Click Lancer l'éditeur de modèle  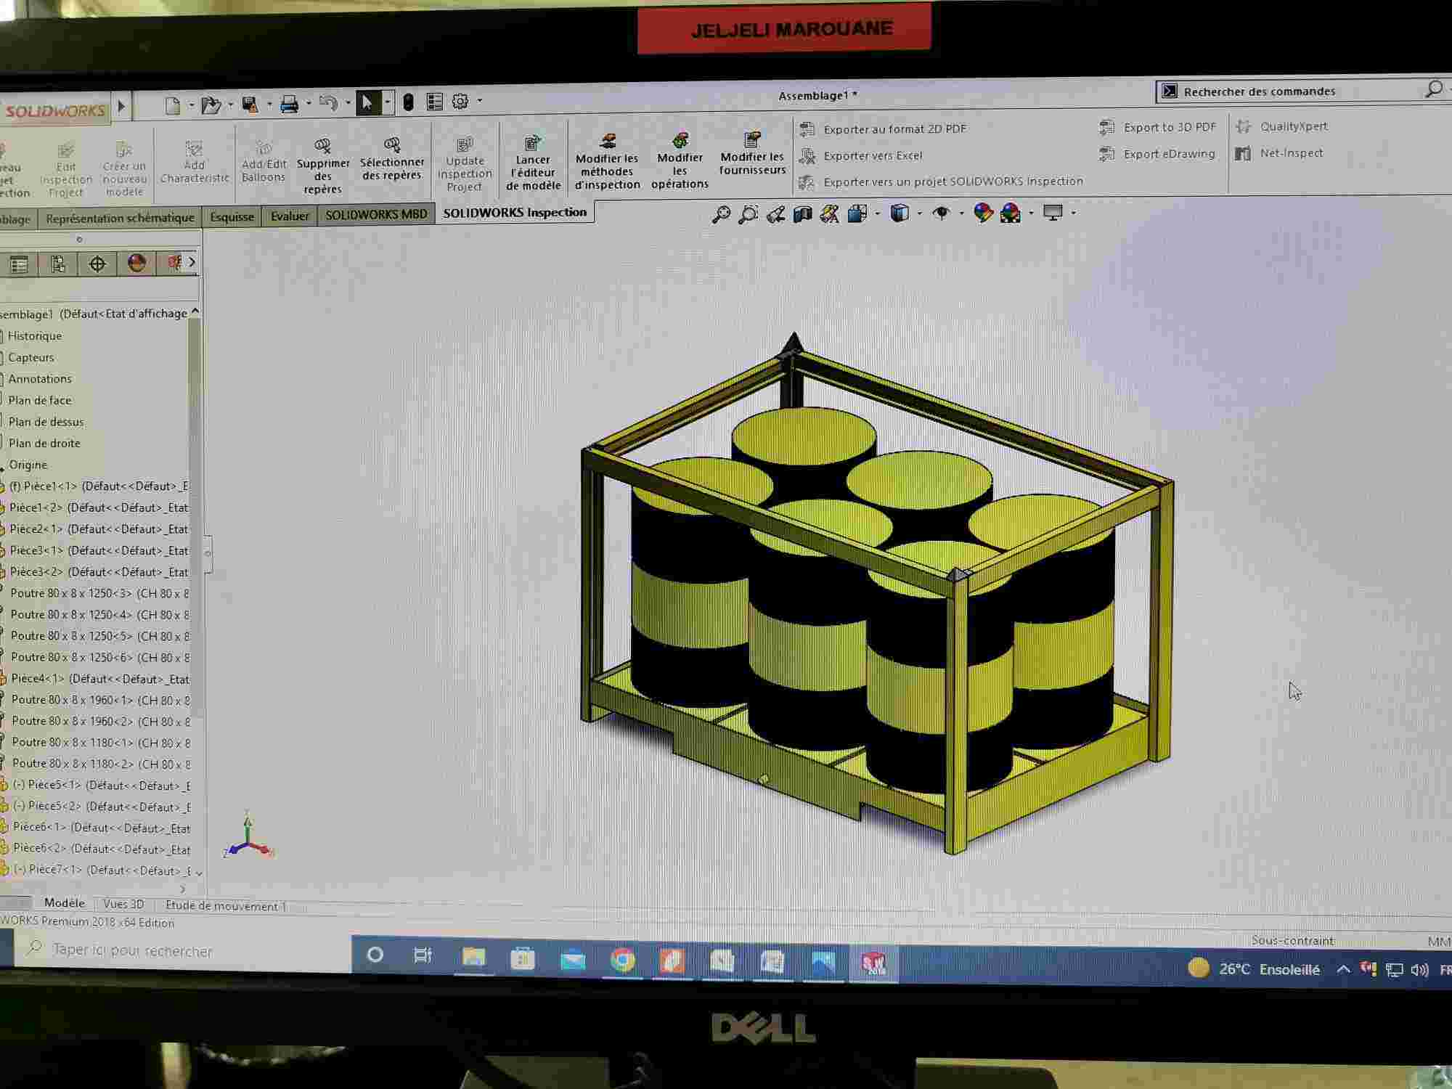533,163
